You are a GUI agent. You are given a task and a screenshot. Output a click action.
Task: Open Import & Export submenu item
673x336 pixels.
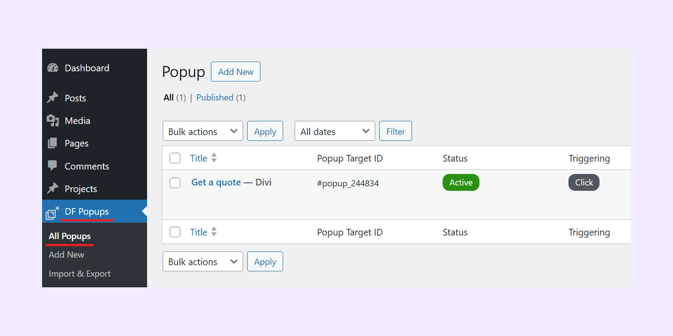pos(79,274)
